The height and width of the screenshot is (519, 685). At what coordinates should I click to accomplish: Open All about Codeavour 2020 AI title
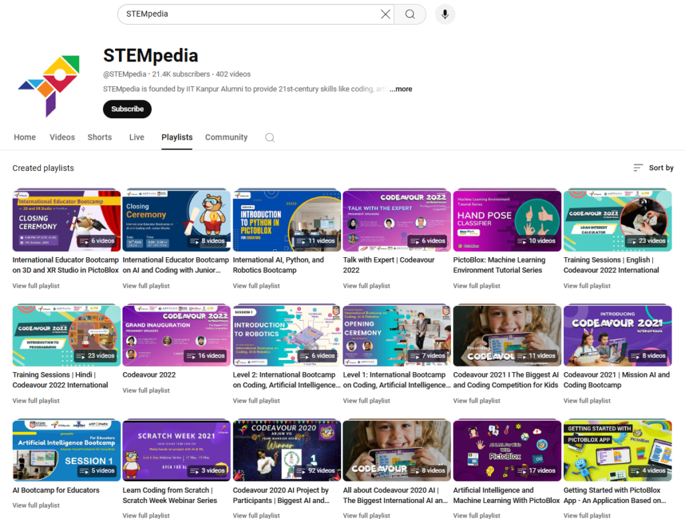[395, 496]
